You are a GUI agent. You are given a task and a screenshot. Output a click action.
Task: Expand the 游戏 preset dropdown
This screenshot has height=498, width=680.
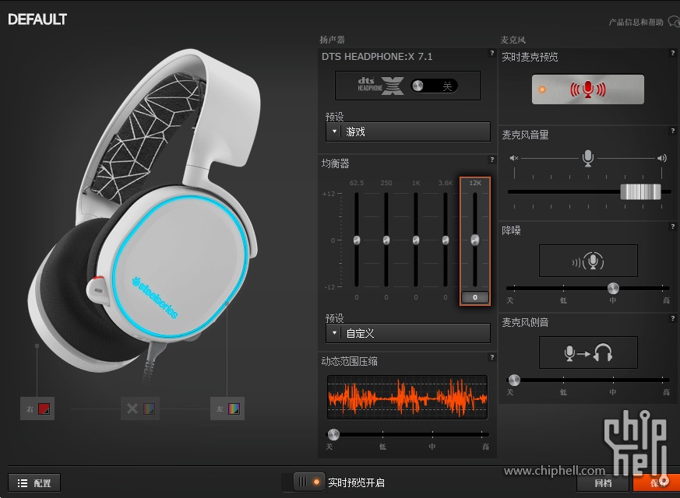407,132
